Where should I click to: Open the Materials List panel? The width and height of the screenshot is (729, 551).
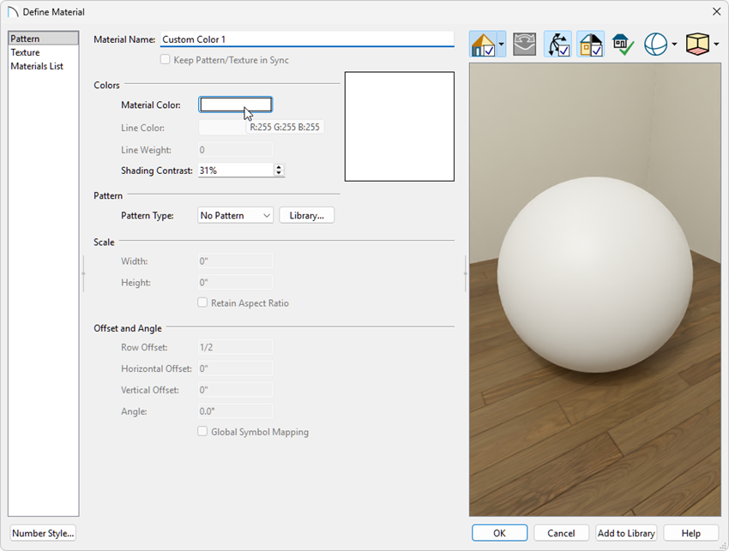coord(36,66)
